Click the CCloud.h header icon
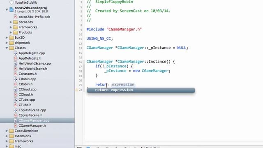The image size is (263, 148). 16,95
